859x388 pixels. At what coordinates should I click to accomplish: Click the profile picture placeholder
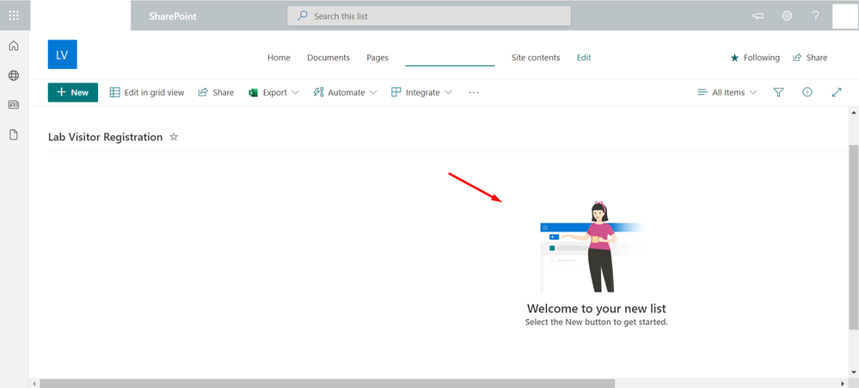click(844, 15)
